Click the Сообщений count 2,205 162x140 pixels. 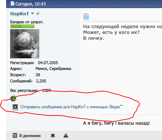(x=41, y=81)
